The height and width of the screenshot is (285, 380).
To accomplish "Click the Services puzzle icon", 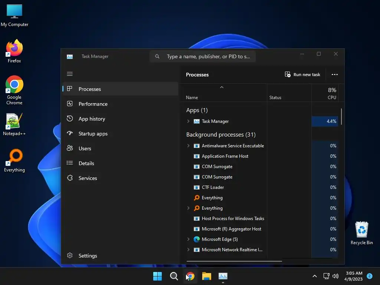I will click(70, 178).
